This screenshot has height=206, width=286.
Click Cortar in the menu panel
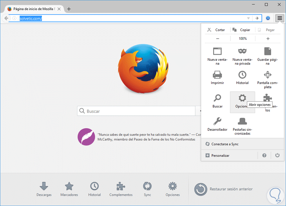tap(216, 30)
